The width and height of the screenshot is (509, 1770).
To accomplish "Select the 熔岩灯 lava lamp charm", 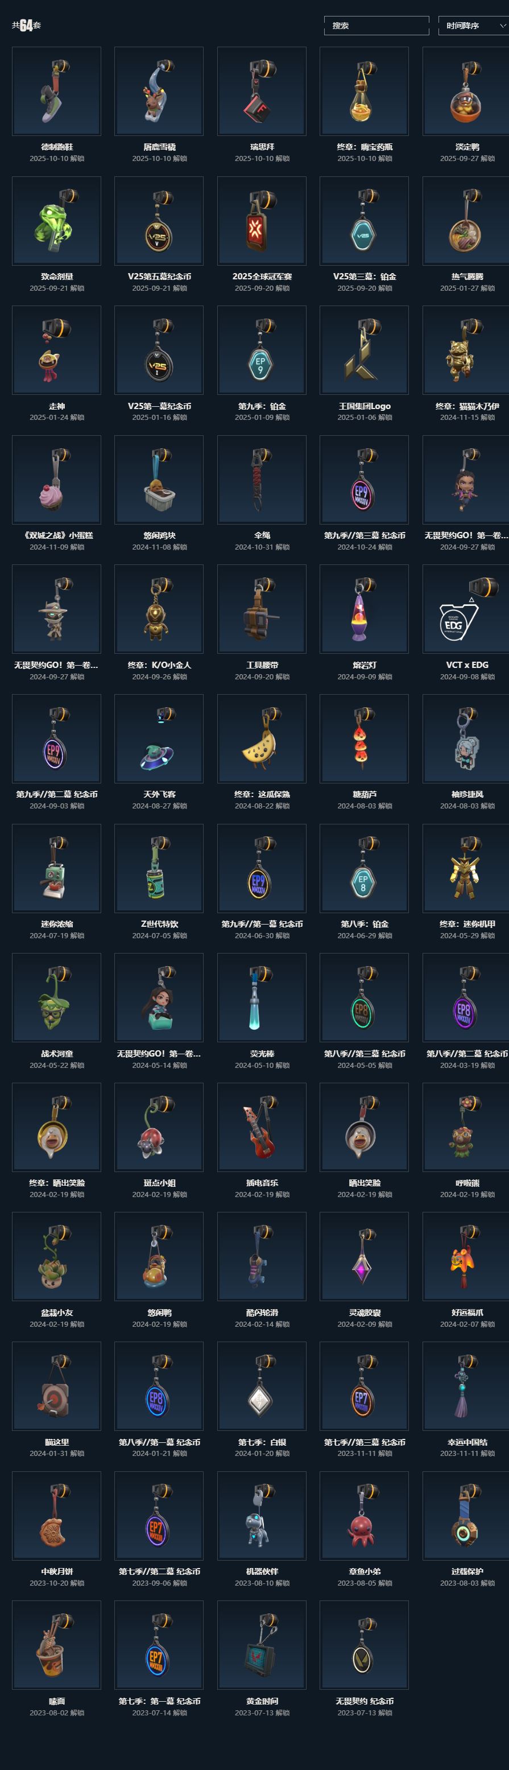I will coord(364,609).
